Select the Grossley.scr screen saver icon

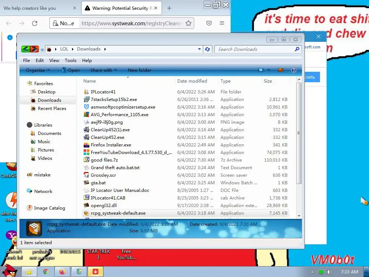pos(86,175)
